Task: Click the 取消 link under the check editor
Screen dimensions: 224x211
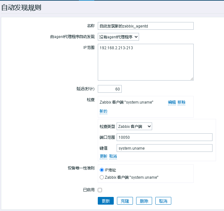Action: pyautogui.click(x=113, y=156)
